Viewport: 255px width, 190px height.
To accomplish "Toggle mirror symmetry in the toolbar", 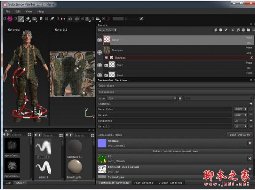I will 63,19.
